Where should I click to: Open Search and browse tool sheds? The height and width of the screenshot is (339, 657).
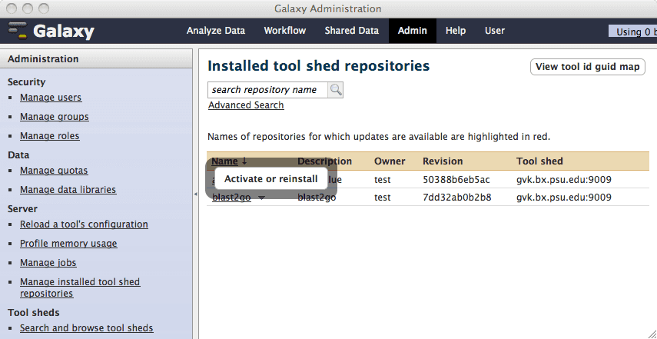click(86, 328)
